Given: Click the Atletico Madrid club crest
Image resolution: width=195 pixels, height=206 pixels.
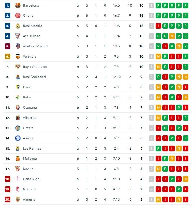Looking at the screenshot, I should (x=18, y=46).
